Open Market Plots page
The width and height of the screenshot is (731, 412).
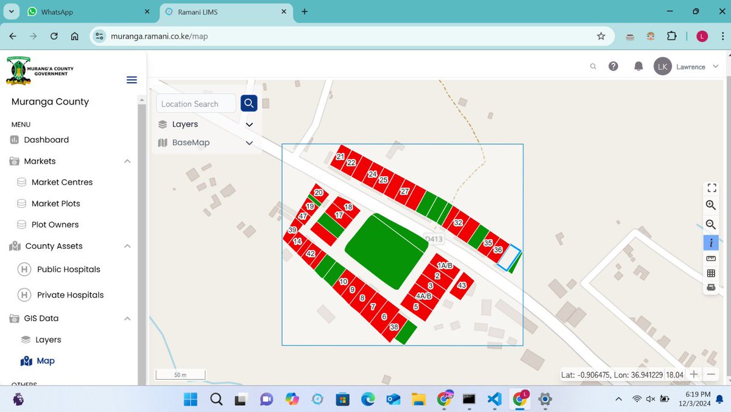[x=56, y=203]
